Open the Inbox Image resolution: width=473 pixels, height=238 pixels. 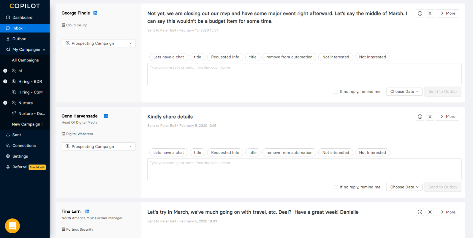click(25, 28)
